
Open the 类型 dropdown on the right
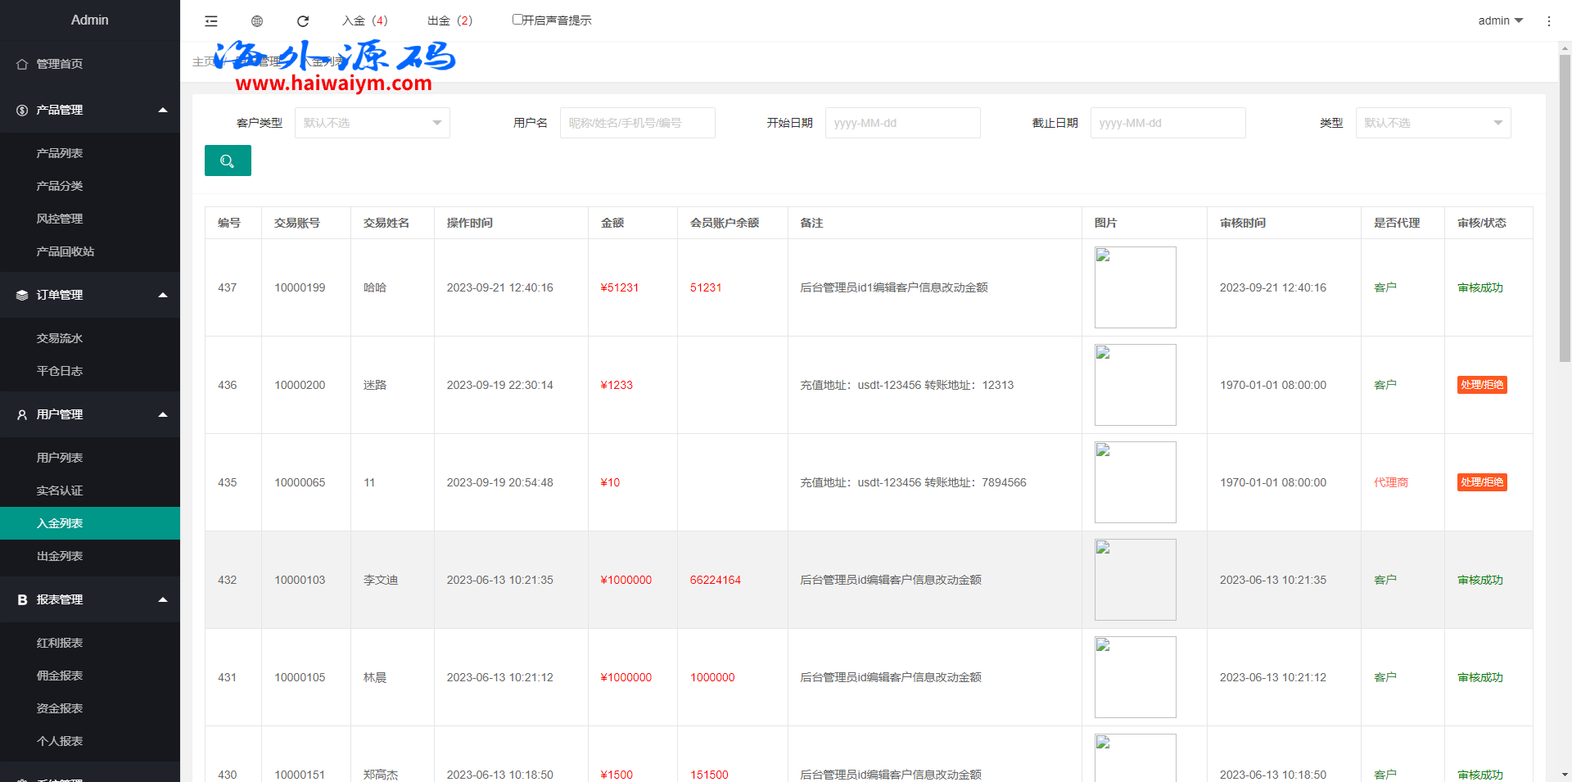pos(1433,123)
